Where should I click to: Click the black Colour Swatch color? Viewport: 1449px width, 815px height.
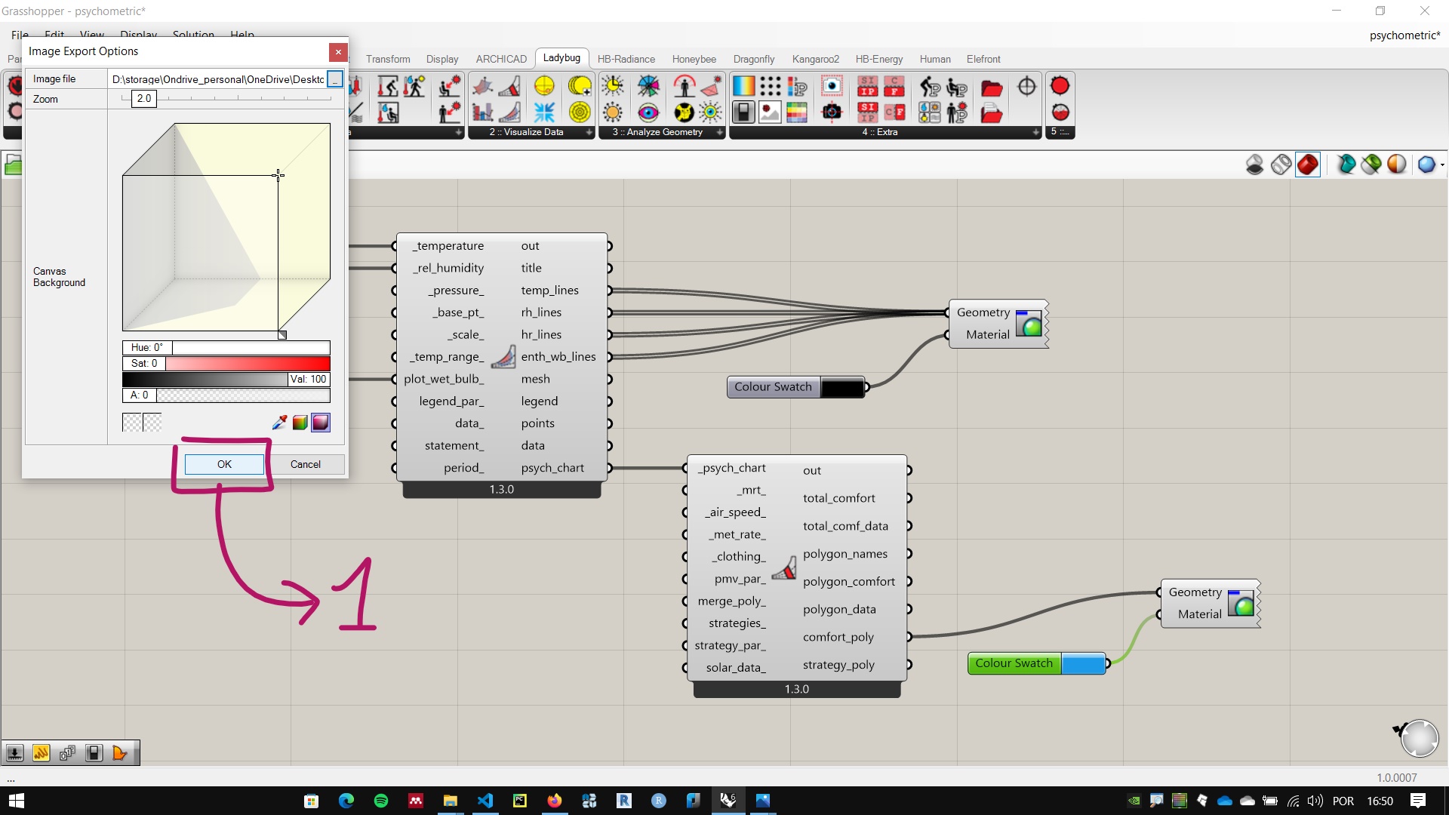pyautogui.click(x=841, y=387)
